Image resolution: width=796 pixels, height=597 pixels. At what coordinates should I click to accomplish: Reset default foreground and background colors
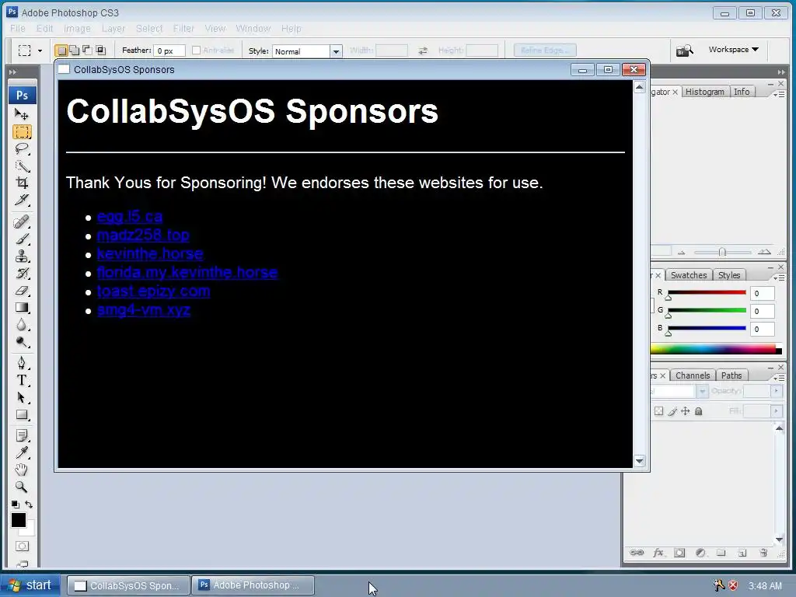pos(16,504)
